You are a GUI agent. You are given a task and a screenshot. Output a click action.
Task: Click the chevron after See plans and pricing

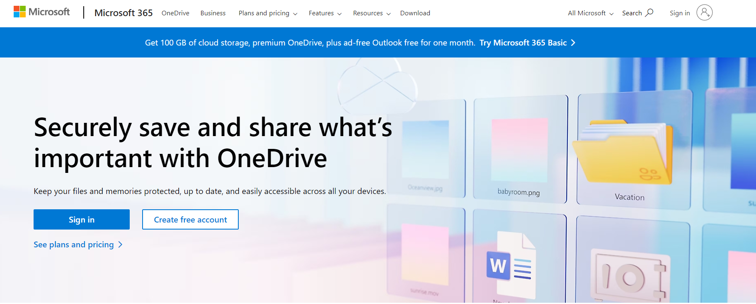(x=120, y=244)
